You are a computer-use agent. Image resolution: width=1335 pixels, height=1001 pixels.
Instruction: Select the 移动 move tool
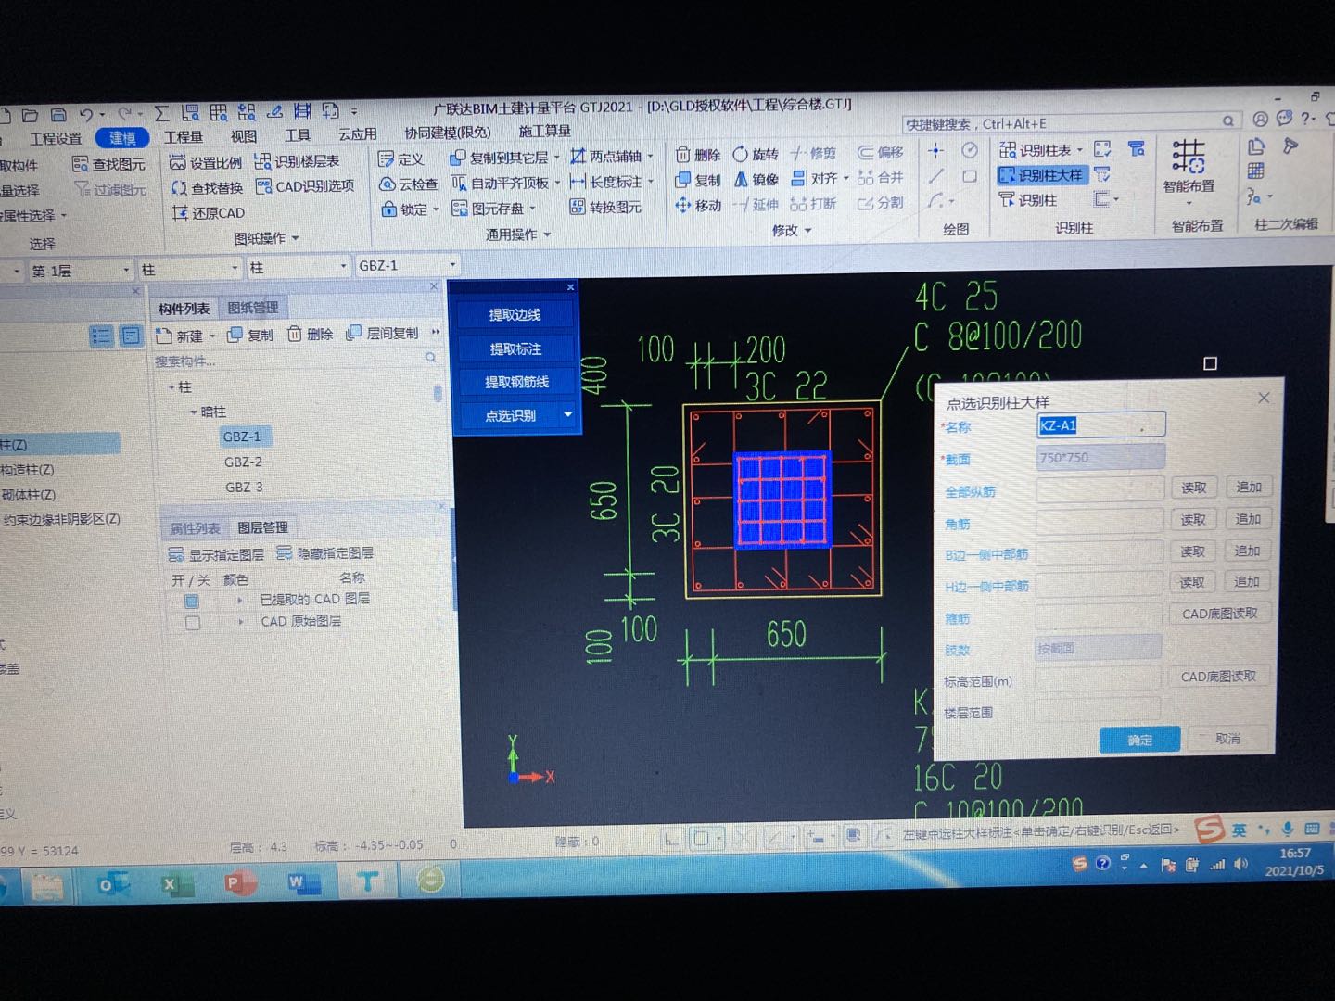[698, 205]
